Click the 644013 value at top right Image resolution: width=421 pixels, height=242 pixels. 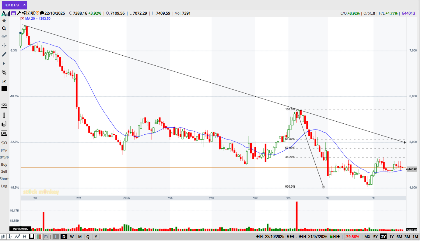pyautogui.click(x=408, y=13)
